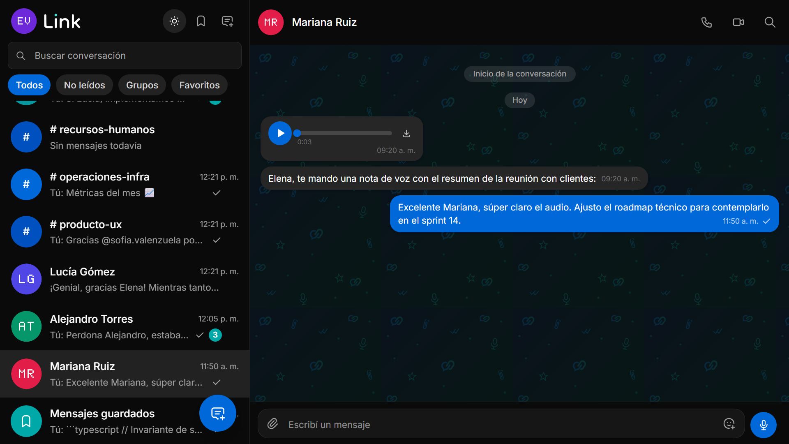
Task: Download the voice note audio
Action: tap(406, 133)
